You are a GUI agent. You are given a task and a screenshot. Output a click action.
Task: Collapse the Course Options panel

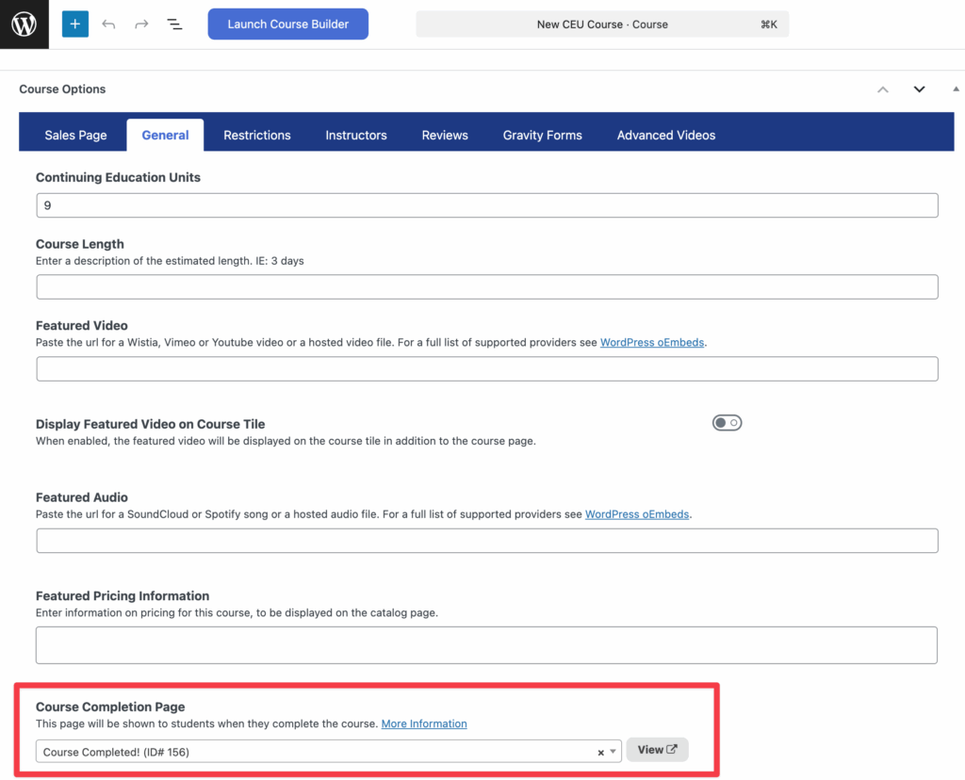click(x=954, y=89)
